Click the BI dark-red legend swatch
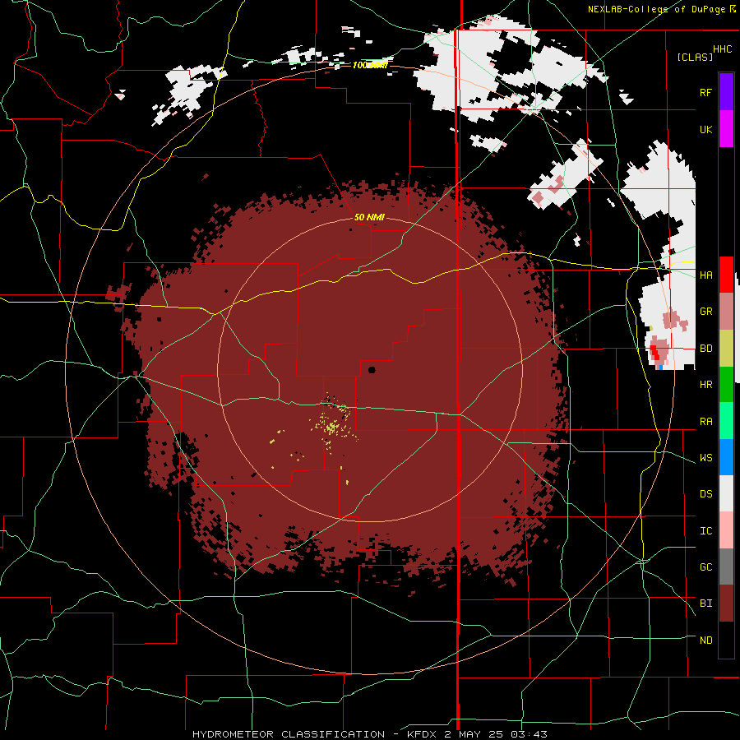This screenshot has height=740, width=740. click(726, 604)
